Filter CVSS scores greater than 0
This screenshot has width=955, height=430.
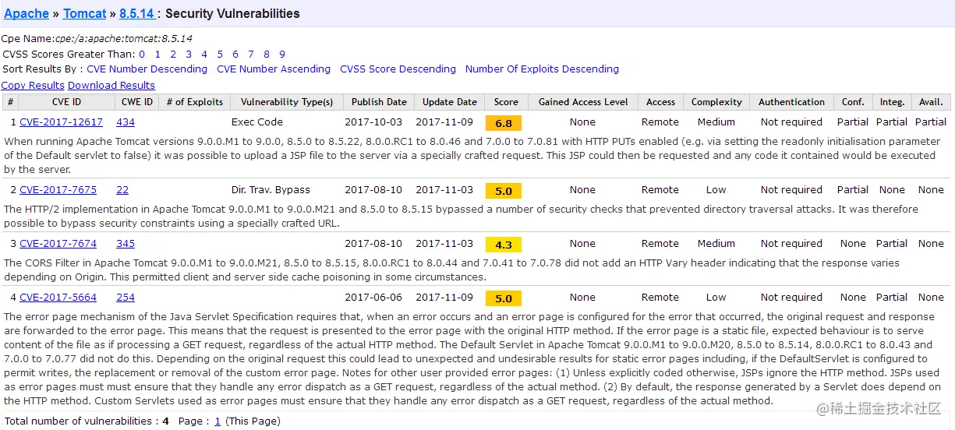142,55
